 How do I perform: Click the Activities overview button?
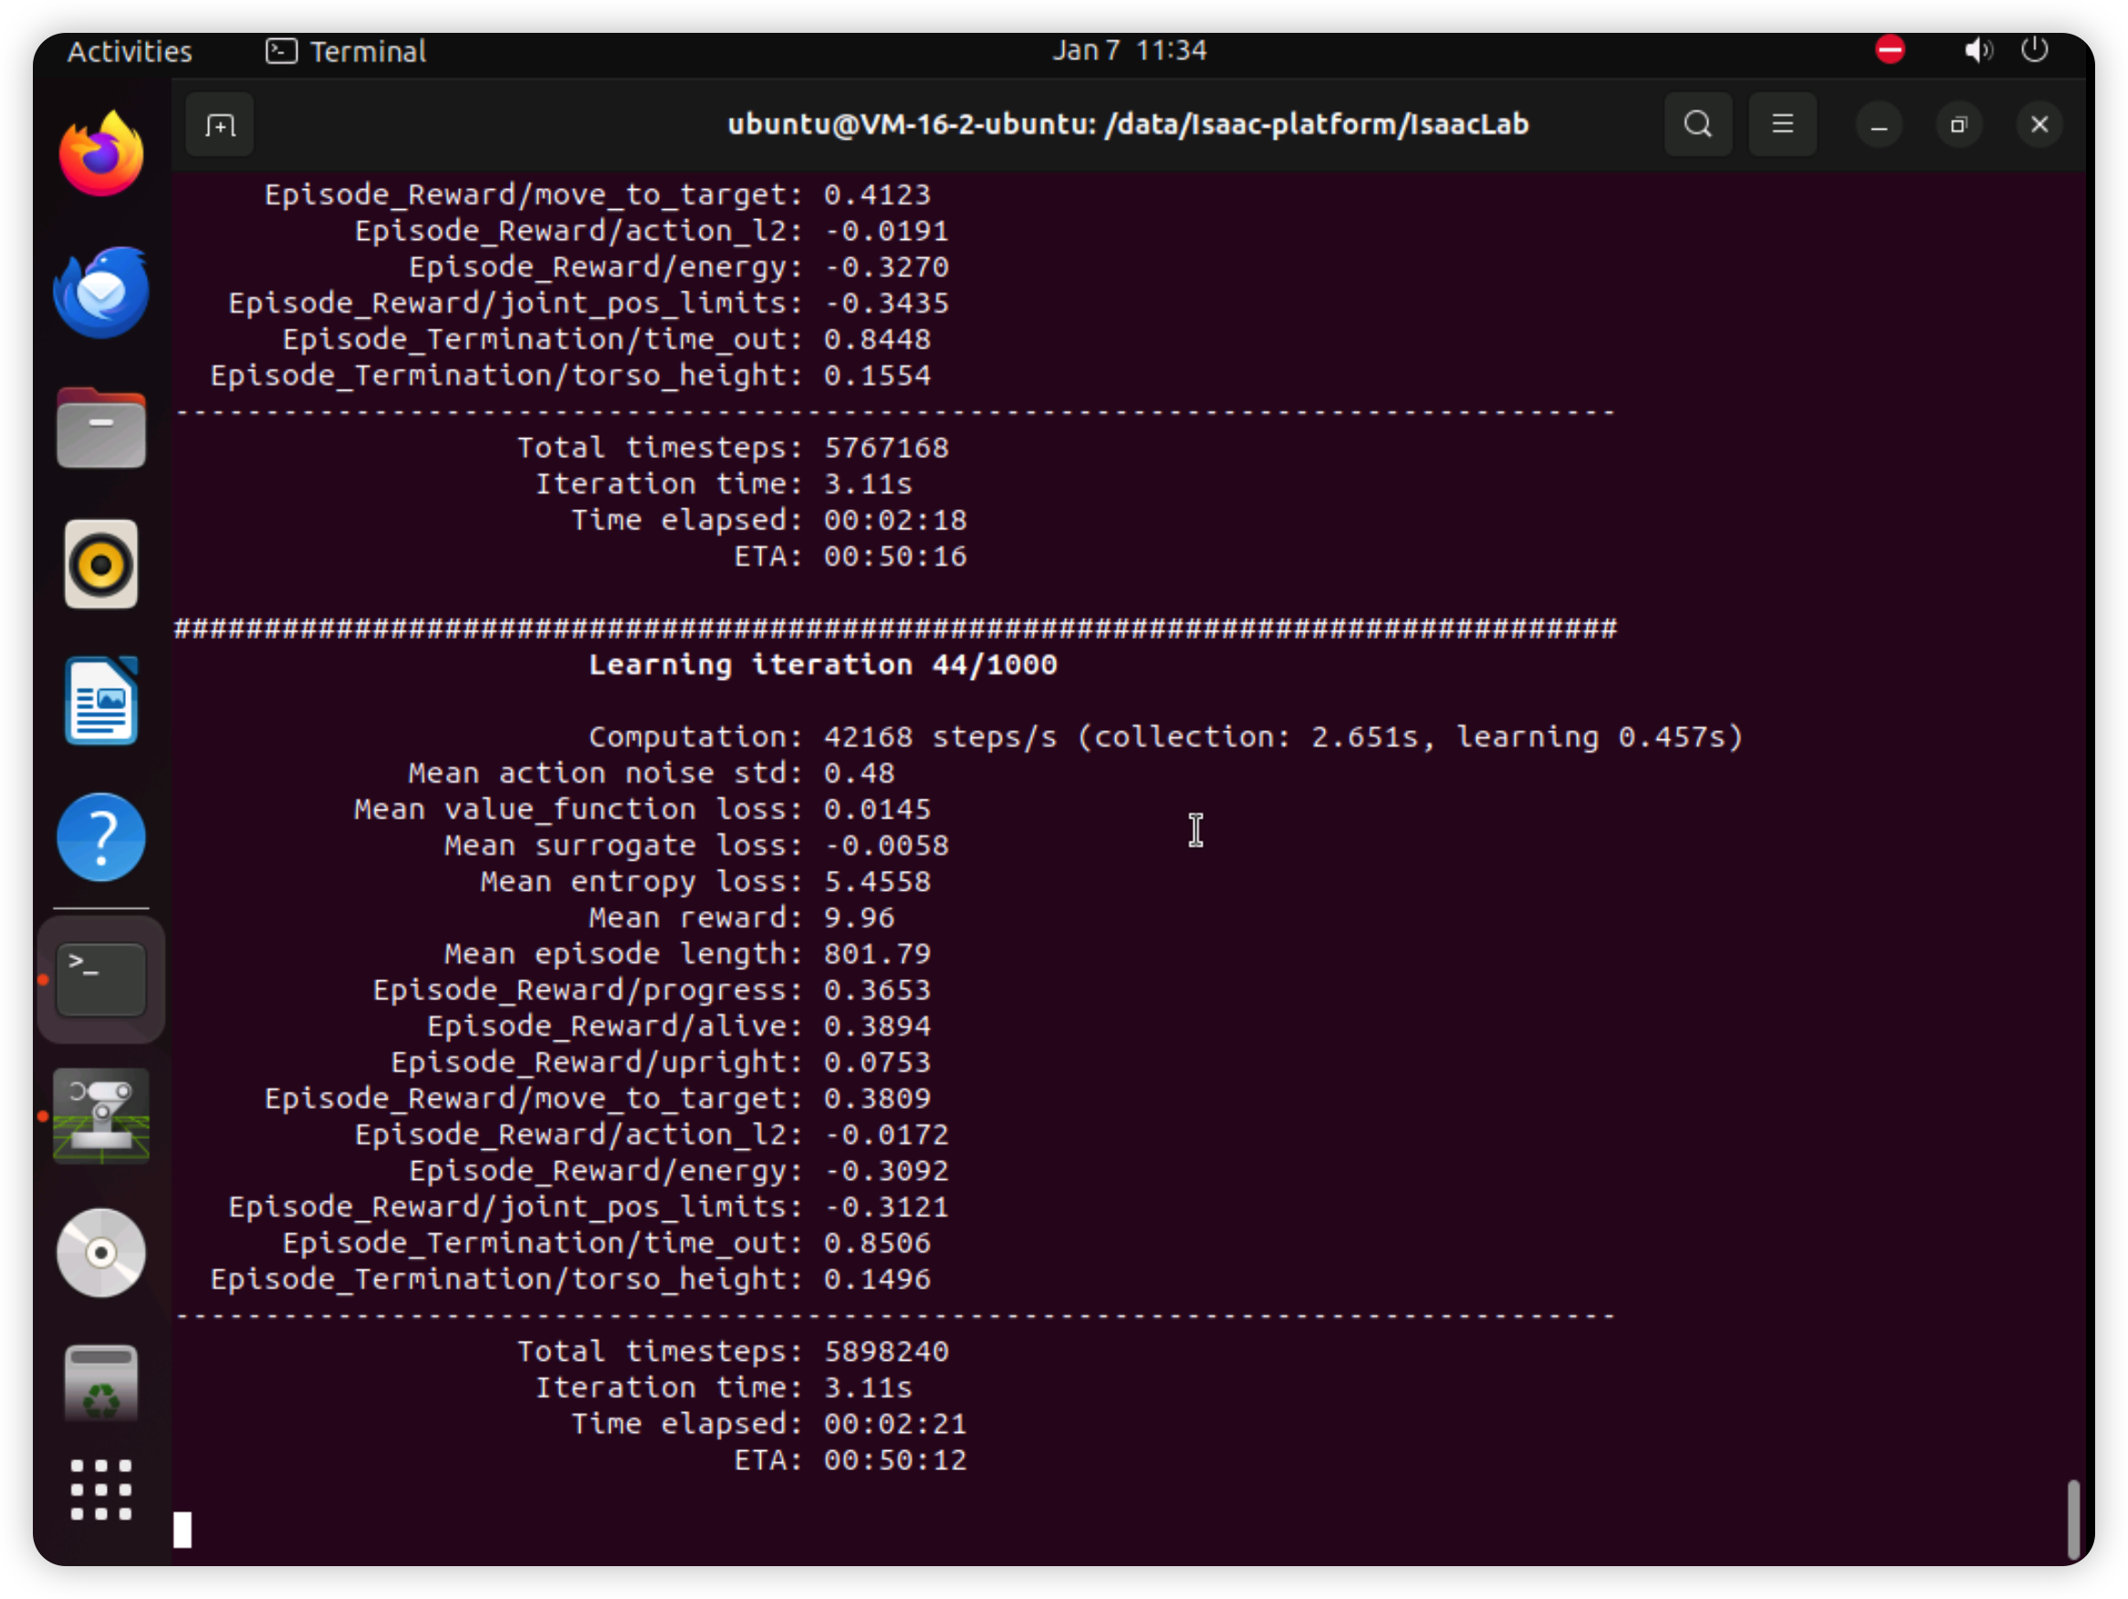point(129,51)
